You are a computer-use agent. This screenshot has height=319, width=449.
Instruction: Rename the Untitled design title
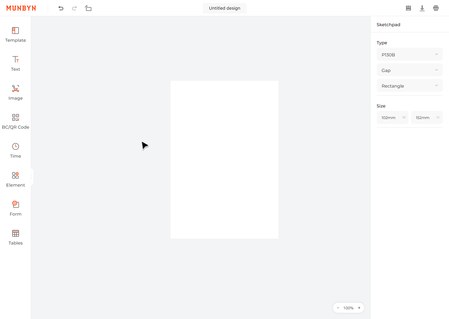click(x=224, y=8)
